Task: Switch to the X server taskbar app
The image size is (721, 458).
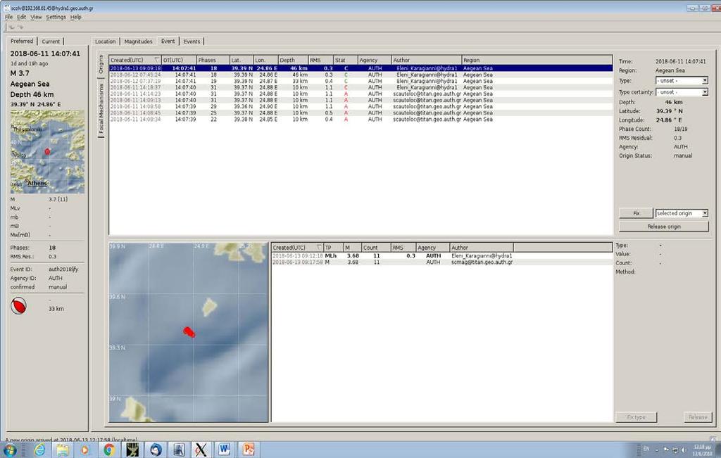Action: [x=201, y=450]
